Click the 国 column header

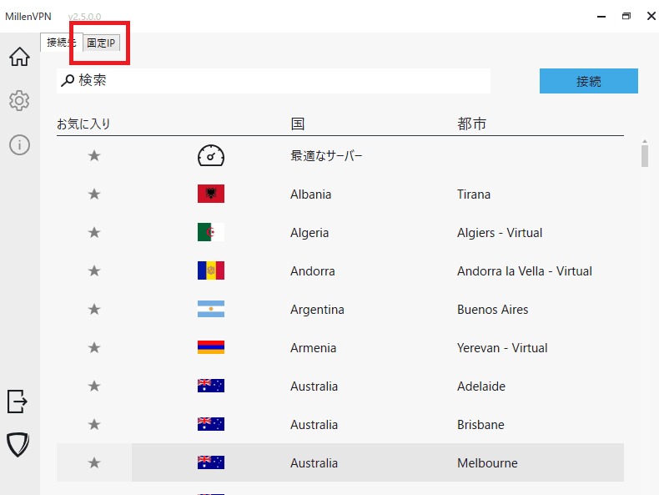(x=298, y=124)
